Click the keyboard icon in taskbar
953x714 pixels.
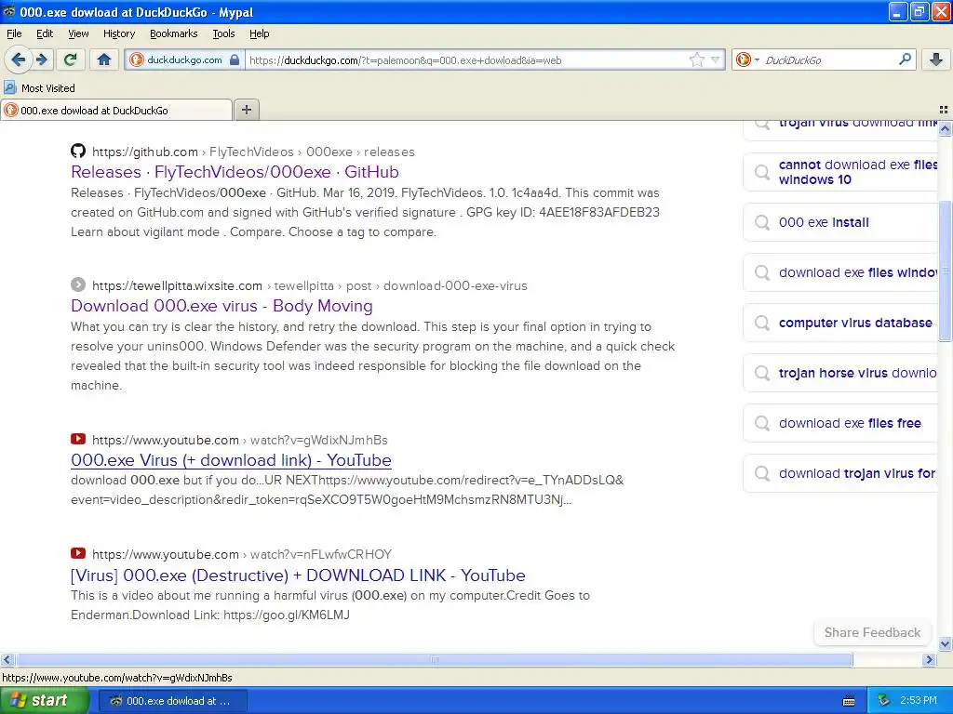849,701
